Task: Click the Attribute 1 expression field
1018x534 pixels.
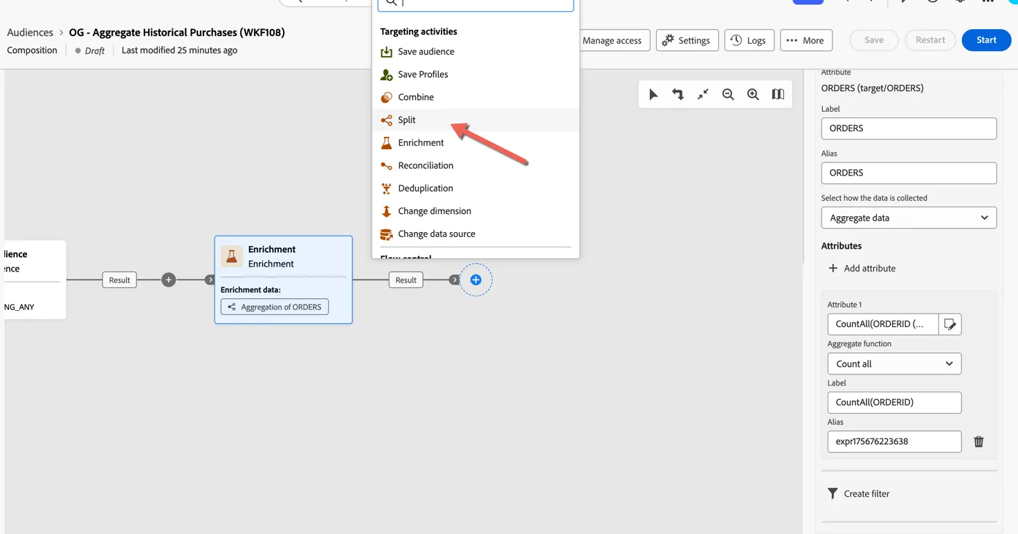Action: 883,324
